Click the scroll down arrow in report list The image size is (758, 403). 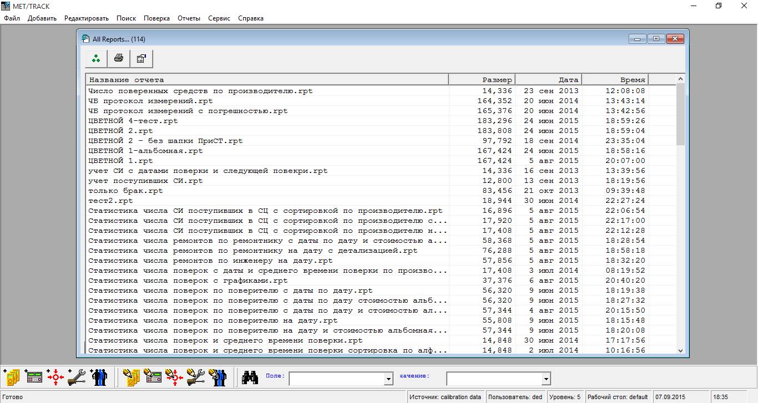click(x=680, y=350)
